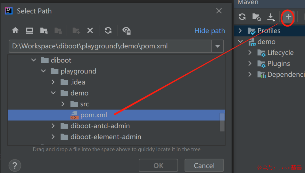Expand Plugins node in Maven panel
Viewport: 305px width, 173px height.
pyautogui.click(x=250, y=63)
